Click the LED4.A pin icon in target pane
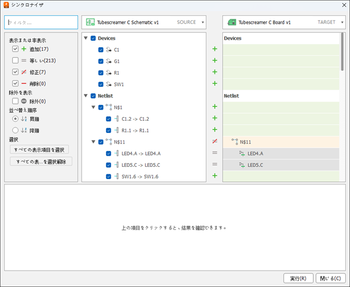Viewport: 350px width, 287px height. point(242,153)
